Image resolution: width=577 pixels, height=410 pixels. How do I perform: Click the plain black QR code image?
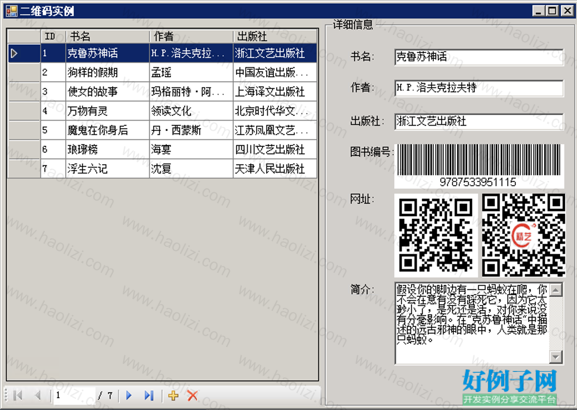coord(436,235)
